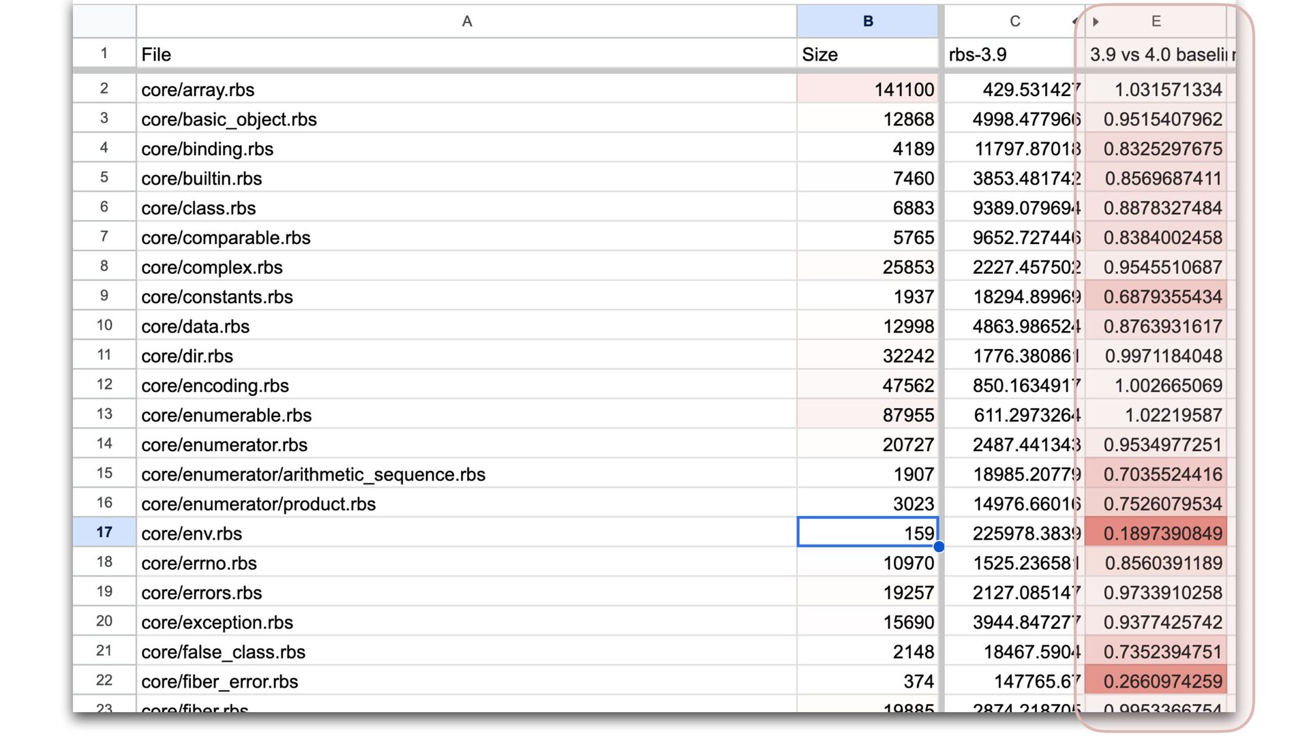
Task: Select row 17 header
Action: (104, 532)
